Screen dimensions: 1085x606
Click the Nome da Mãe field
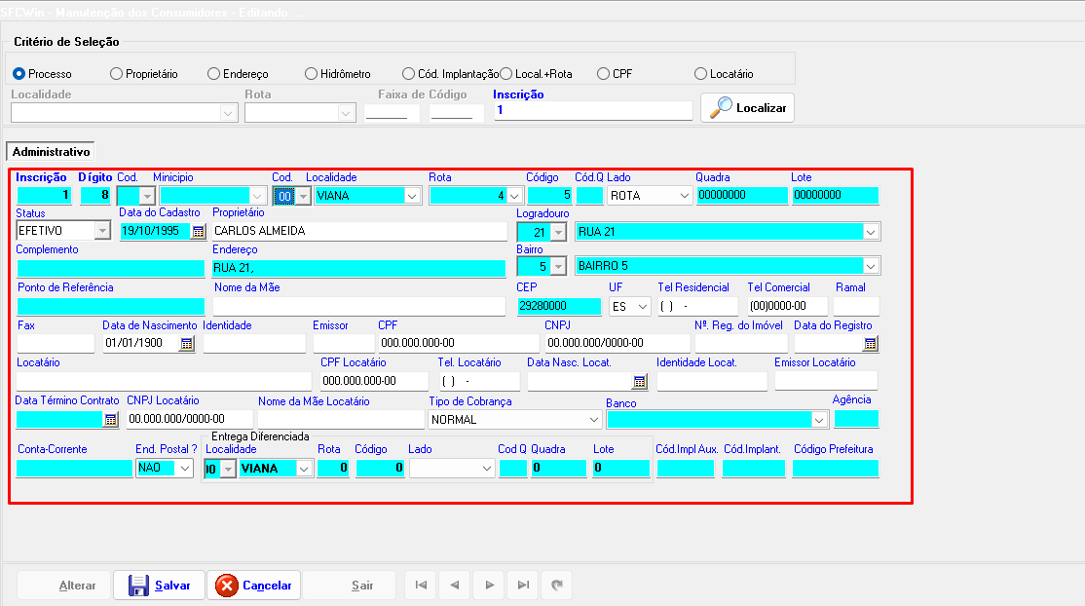tap(358, 306)
